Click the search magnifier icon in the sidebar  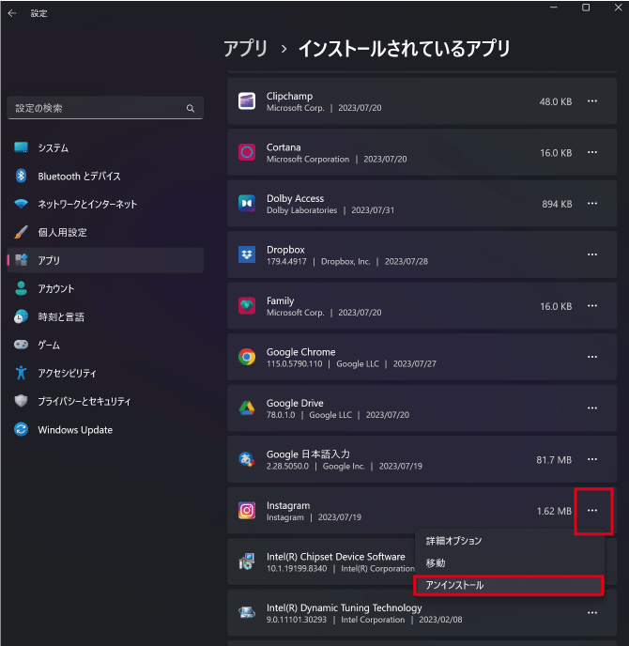point(191,109)
